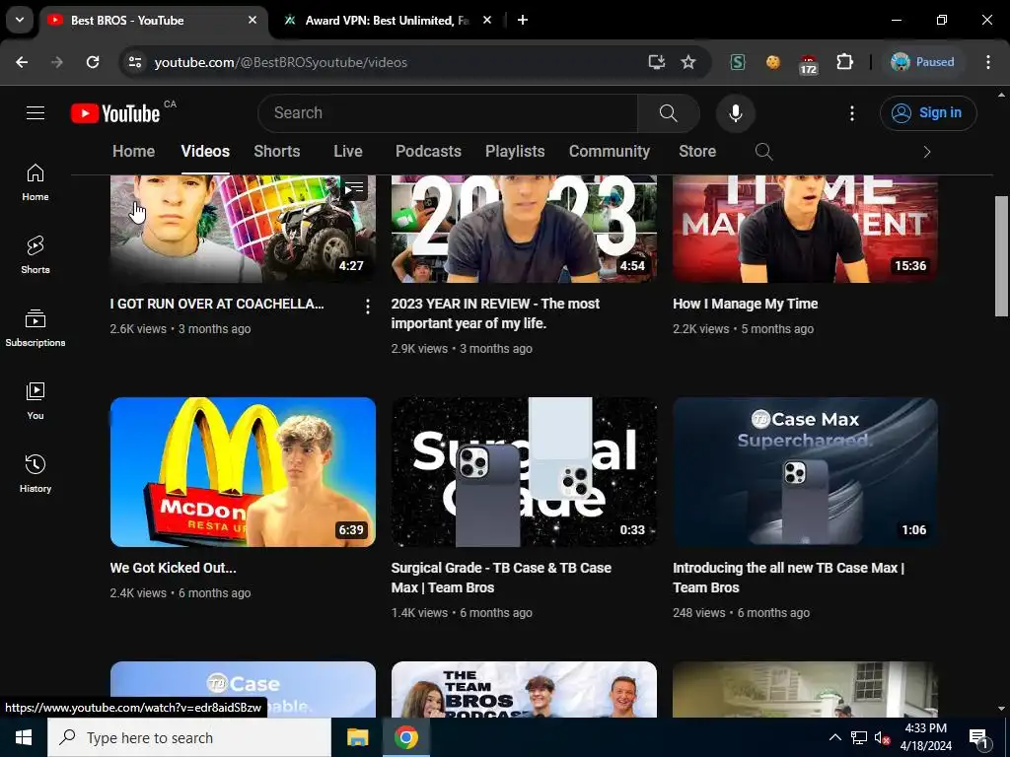Open the Home channel tab

pyautogui.click(x=133, y=151)
